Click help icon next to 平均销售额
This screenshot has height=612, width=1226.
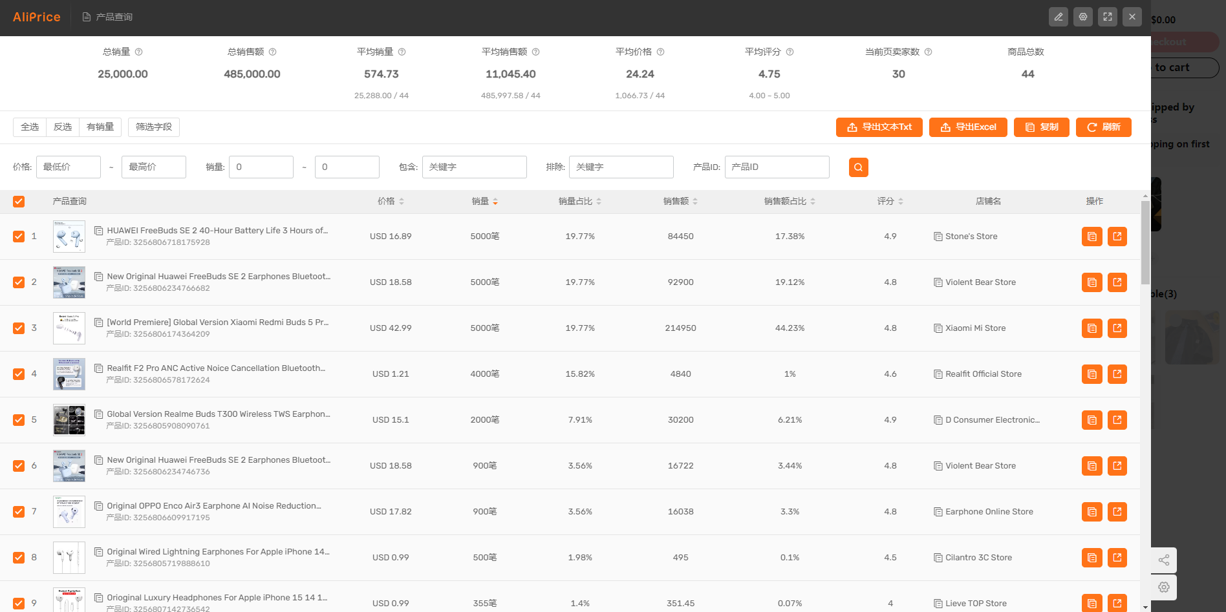click(x=535, y=52)
